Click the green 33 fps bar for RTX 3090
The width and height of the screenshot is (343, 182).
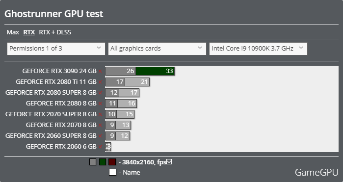155,71
